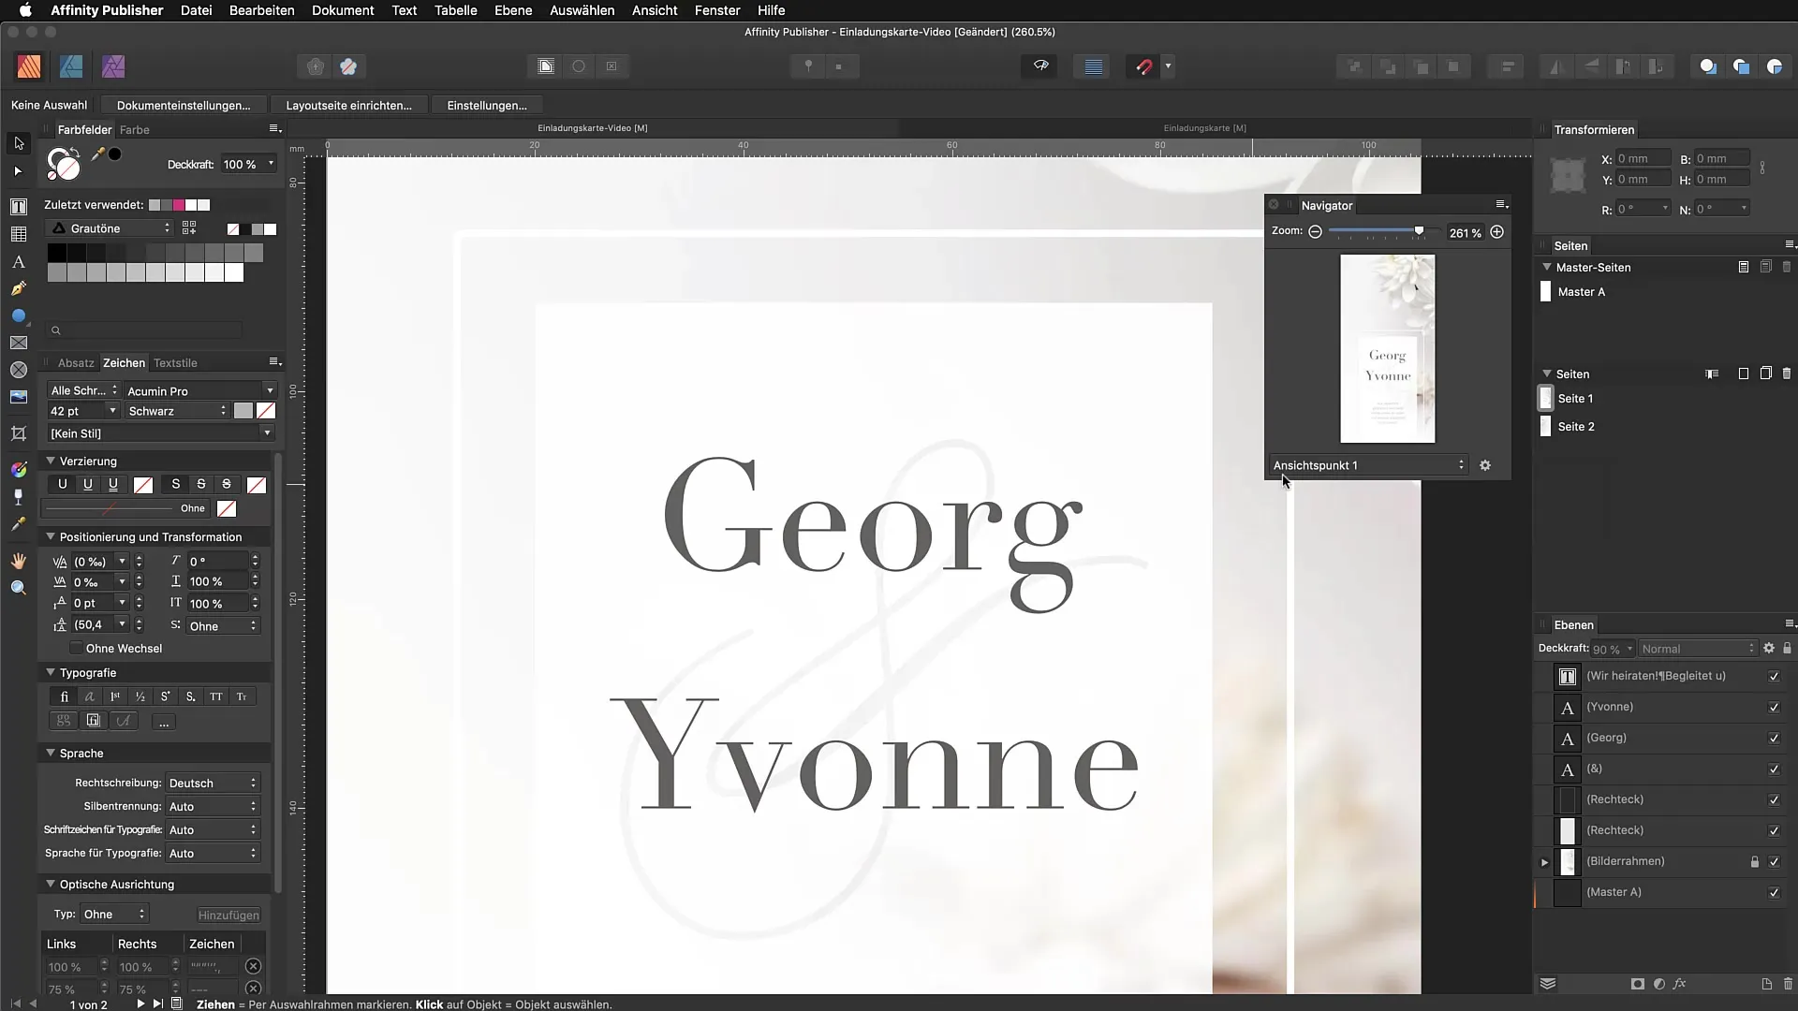Image resolution: width=1798 pixels, height=1011 pixels.
Task: Open the 42 pt font size dropdown
Action: (x=83, y=411)
